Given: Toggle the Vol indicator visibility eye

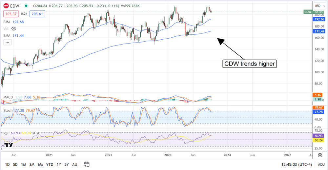Looking at the screenshot, I should (x=14, y=28).
